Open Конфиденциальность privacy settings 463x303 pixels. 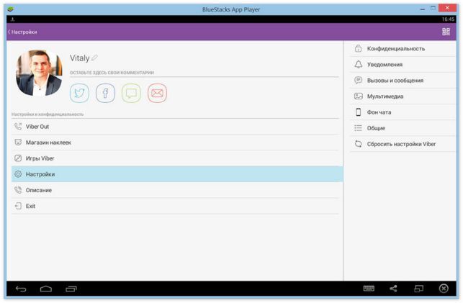click(x=403, y=49)
